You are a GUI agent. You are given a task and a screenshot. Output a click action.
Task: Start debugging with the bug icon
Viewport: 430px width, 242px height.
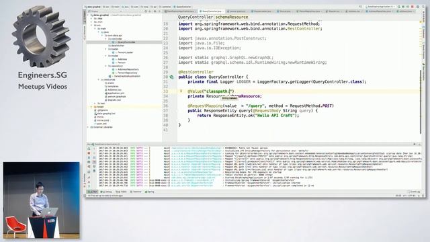tap(403, 7)
